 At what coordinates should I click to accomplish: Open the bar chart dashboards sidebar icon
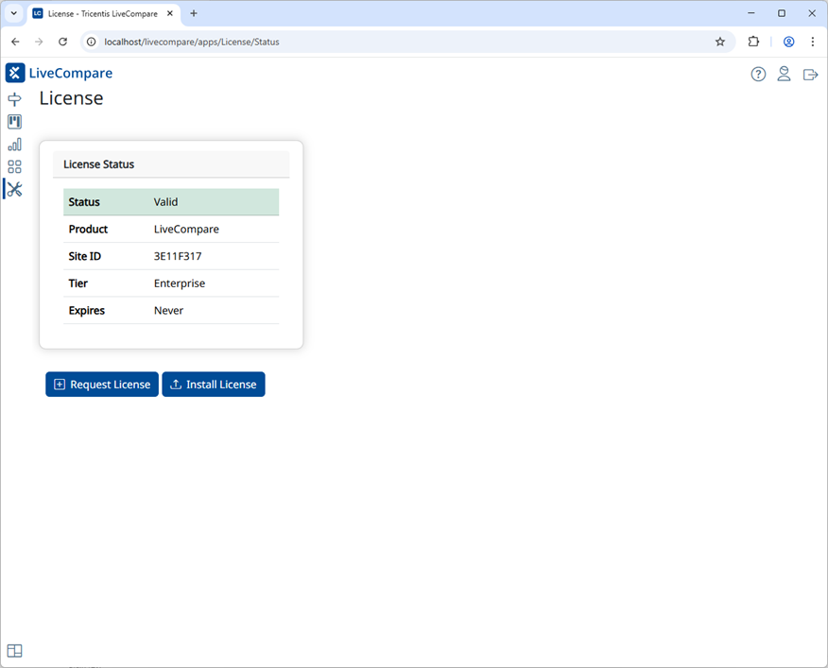[15, 145]
